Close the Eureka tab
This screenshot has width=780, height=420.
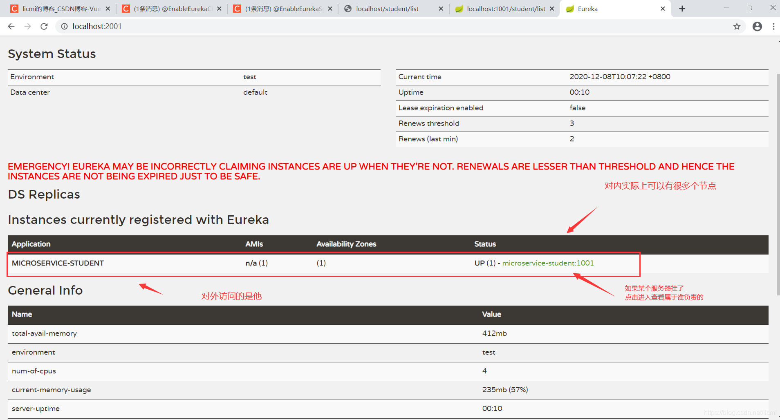(x=663, y=9)
